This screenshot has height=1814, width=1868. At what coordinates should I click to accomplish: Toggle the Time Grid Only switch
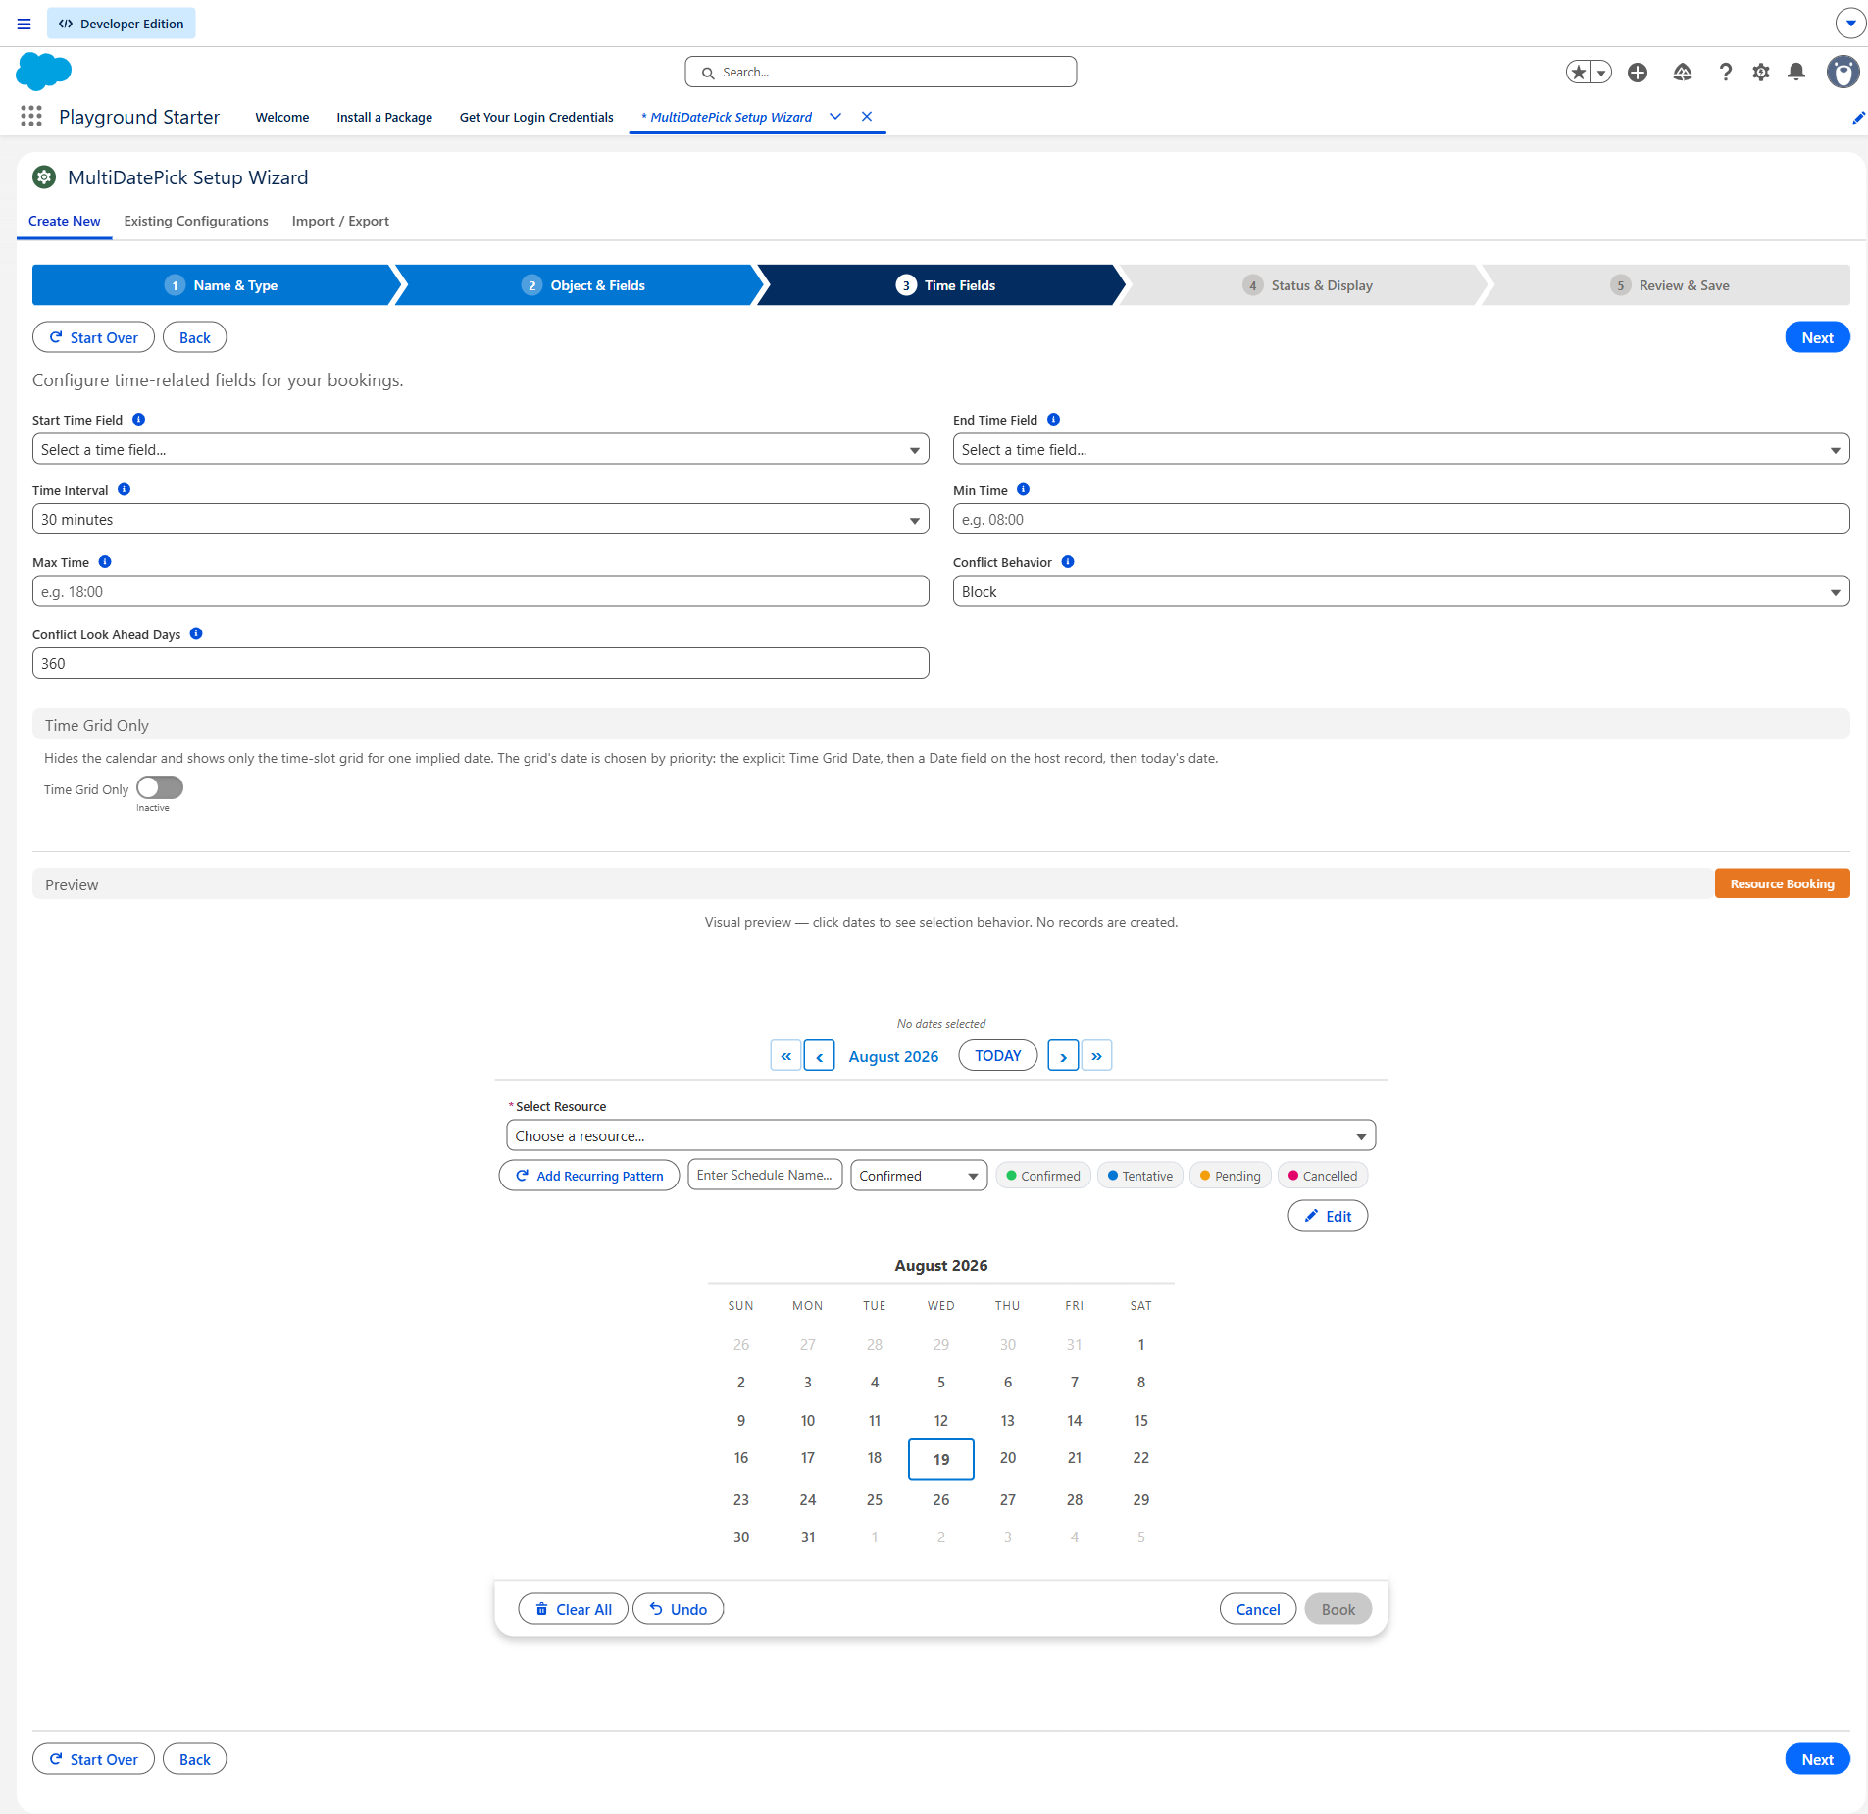point(160,788)
